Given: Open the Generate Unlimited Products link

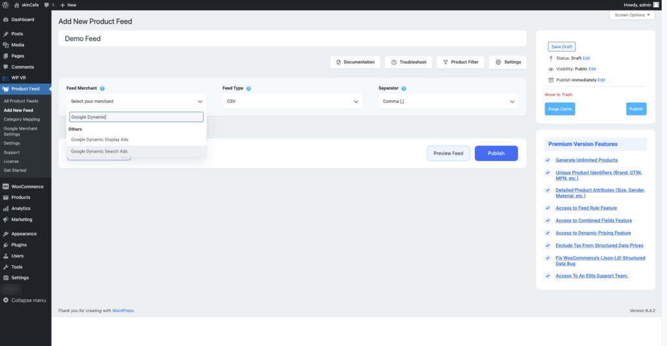Looking at the screenshot, I should [x=587, y=160].
